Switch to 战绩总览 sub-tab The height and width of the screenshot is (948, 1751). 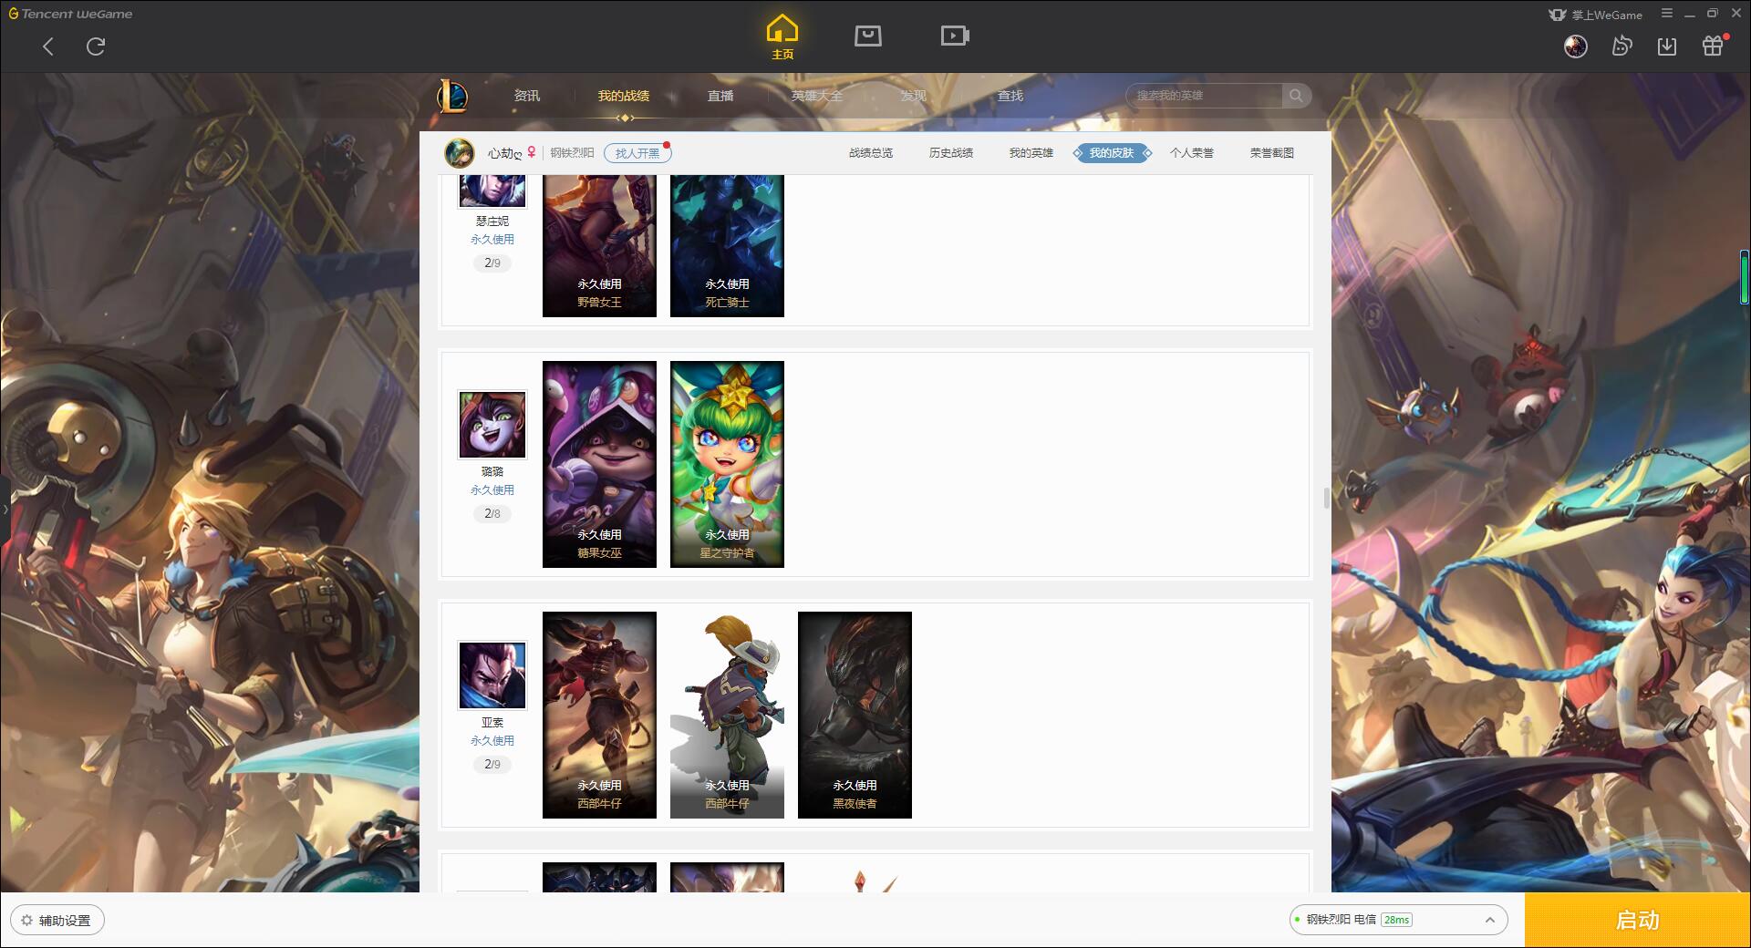click(x=871, y=153)
